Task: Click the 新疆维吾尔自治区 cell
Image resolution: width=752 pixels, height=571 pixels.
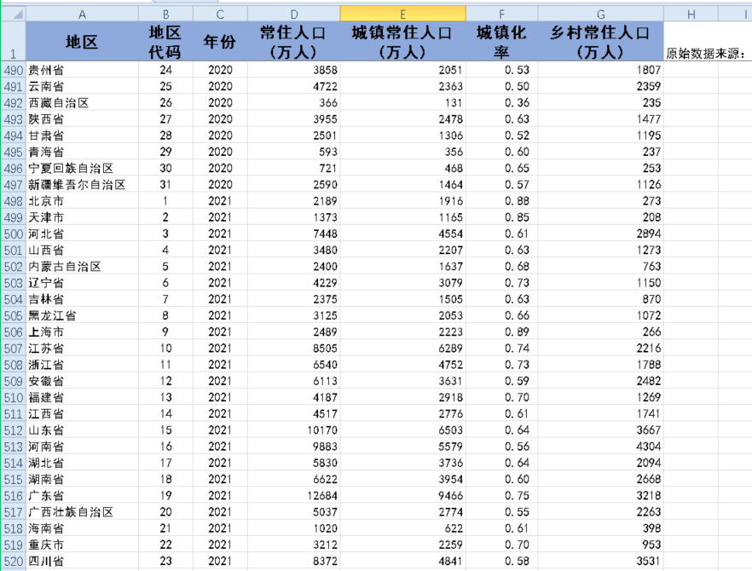Action: pos(82,185)
